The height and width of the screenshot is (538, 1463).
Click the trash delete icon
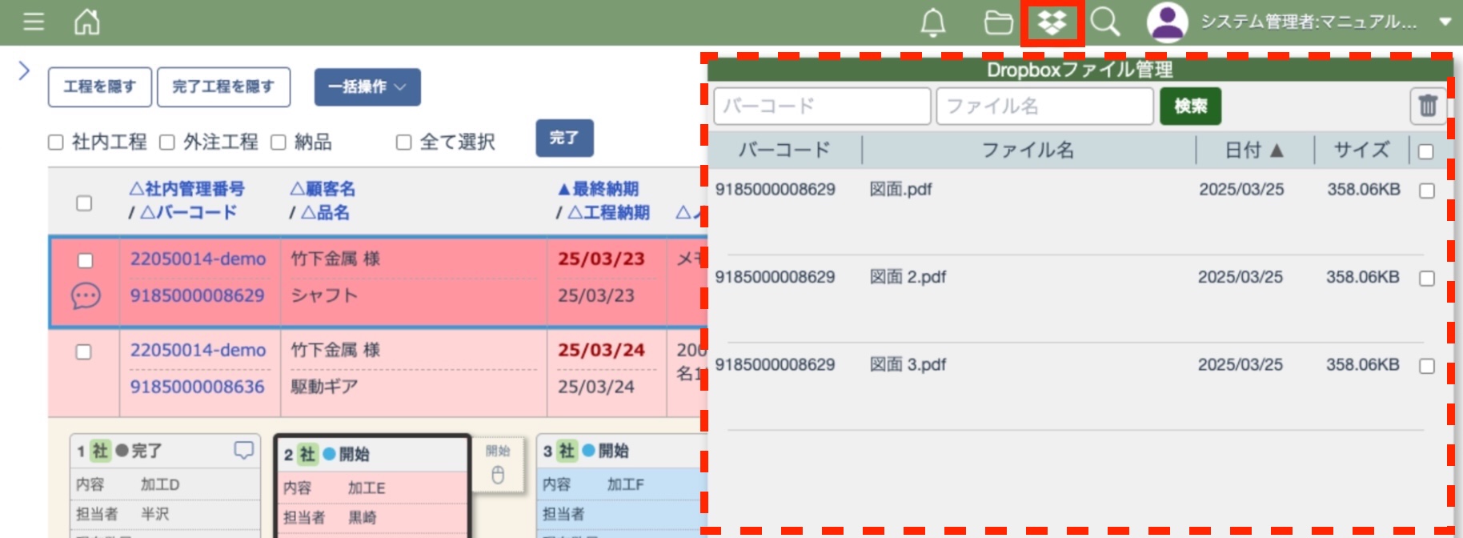click(1428, 106)
